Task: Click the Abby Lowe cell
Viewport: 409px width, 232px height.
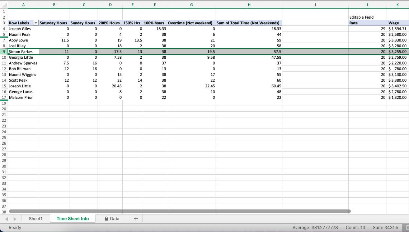Action: 23,40
